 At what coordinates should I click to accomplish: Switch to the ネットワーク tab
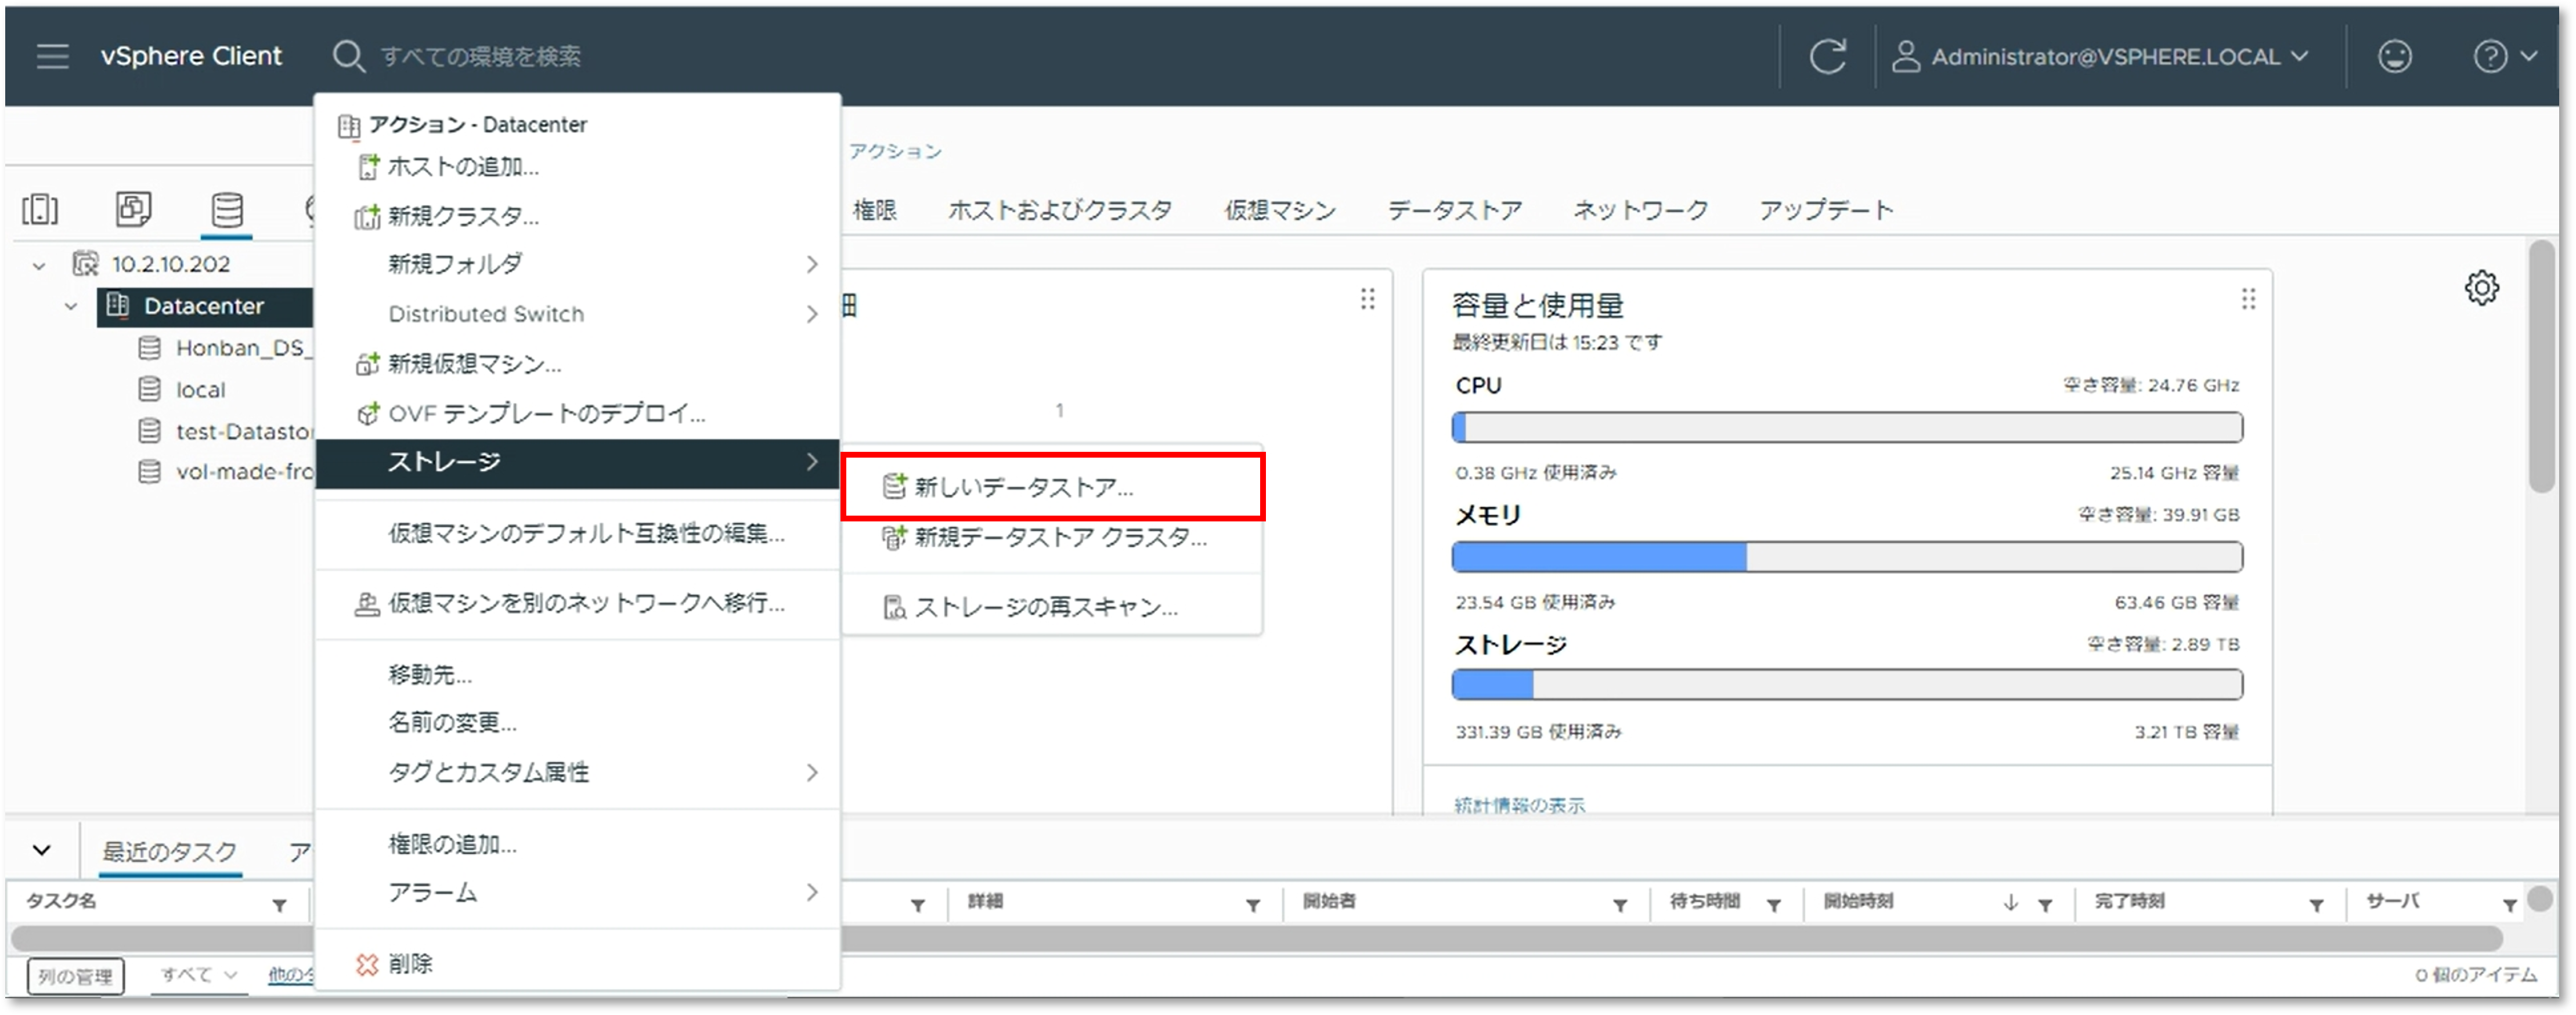pos(1641,210)
